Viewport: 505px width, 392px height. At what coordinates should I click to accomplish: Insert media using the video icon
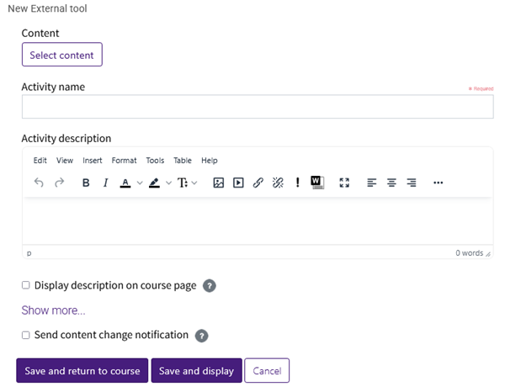238,183
